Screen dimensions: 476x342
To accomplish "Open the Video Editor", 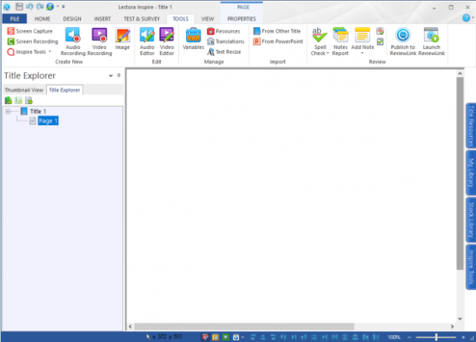I will (166, 41).
